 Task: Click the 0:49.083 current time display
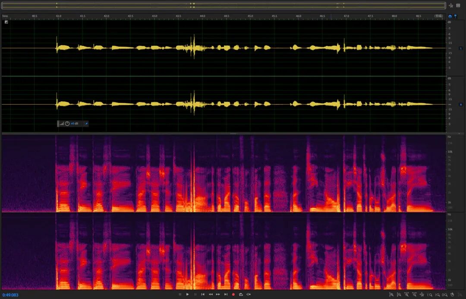[x=10, y=295]
